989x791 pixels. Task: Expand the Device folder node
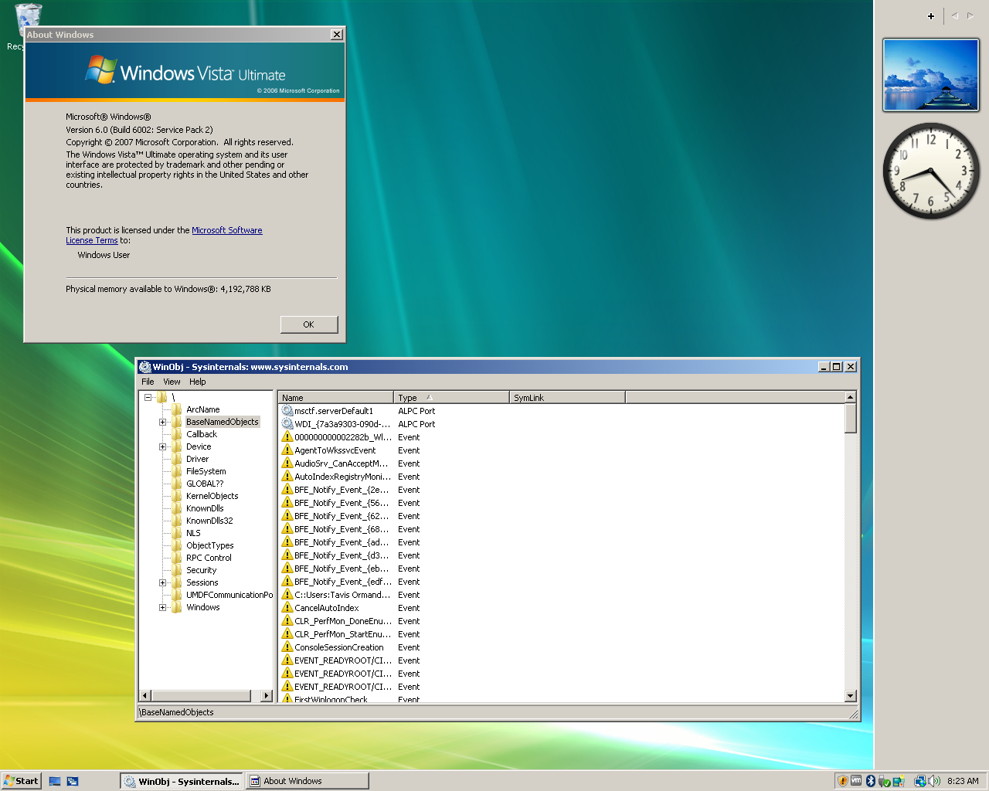point(163,446)
